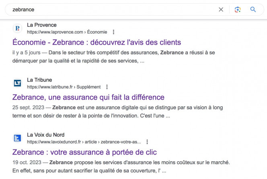Open result "Économie - Zebrance : découvrez l'avis des clients"

point(97,42)
